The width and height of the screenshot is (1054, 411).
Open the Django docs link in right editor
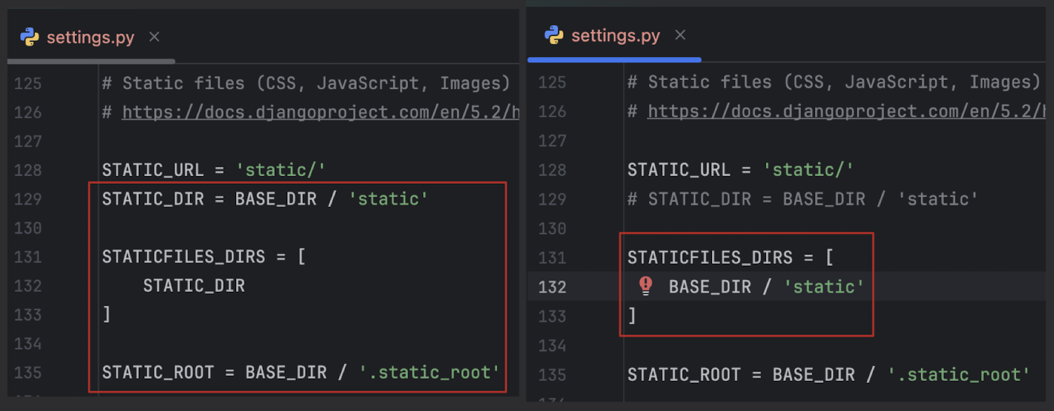(847, 112)
